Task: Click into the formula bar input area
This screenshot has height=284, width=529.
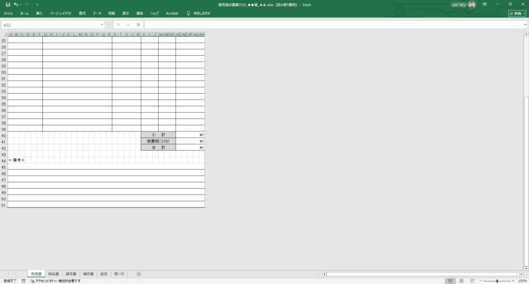Action: 333,25
